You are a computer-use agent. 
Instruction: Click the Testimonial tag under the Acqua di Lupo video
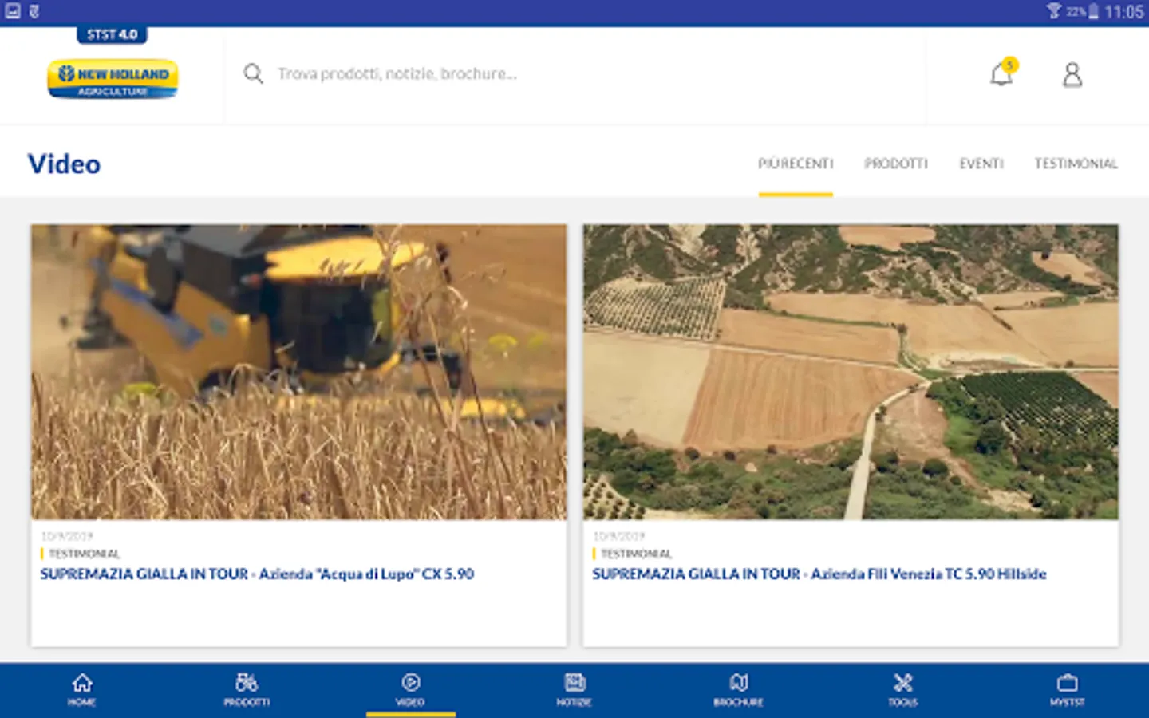point(84,554)
